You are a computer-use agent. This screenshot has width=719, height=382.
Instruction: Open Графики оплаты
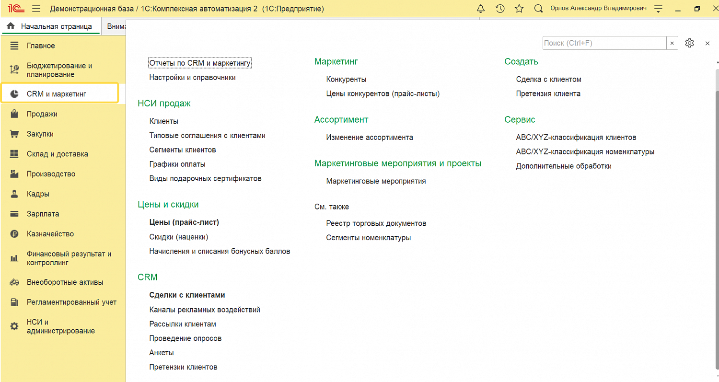(177, 164)
